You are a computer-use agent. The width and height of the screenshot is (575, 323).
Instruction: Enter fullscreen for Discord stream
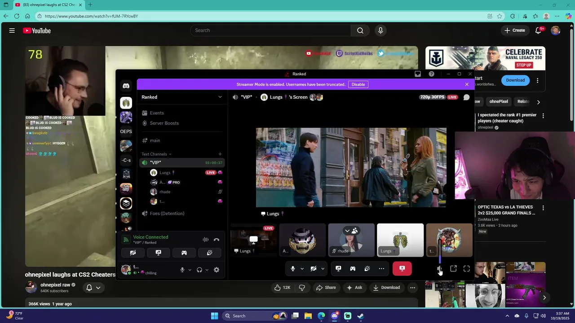(467, 269)
